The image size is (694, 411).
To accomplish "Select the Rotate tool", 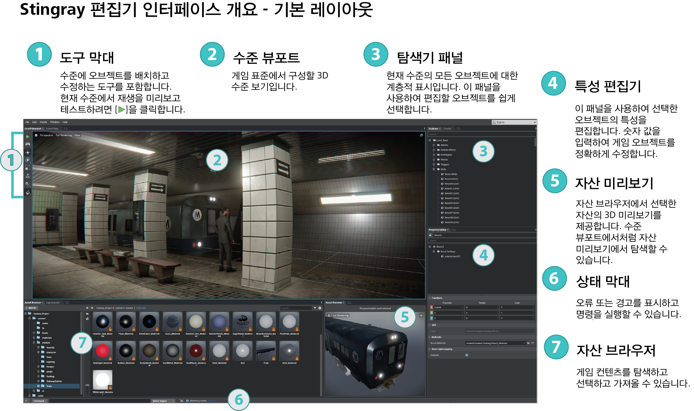I will [28, 160].
